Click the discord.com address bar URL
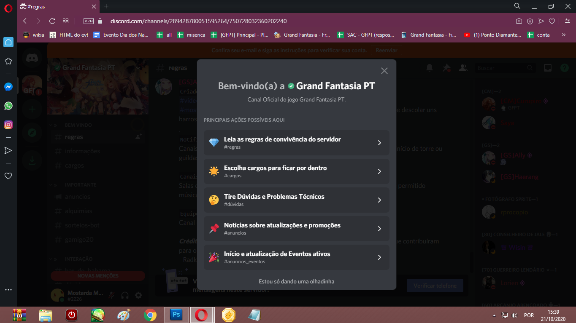Screen dimensions: 576x323 198,21
